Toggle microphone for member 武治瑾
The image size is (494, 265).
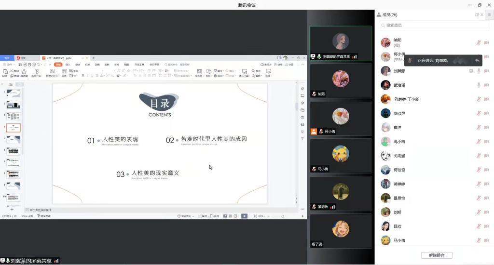[x=479, y=85]
